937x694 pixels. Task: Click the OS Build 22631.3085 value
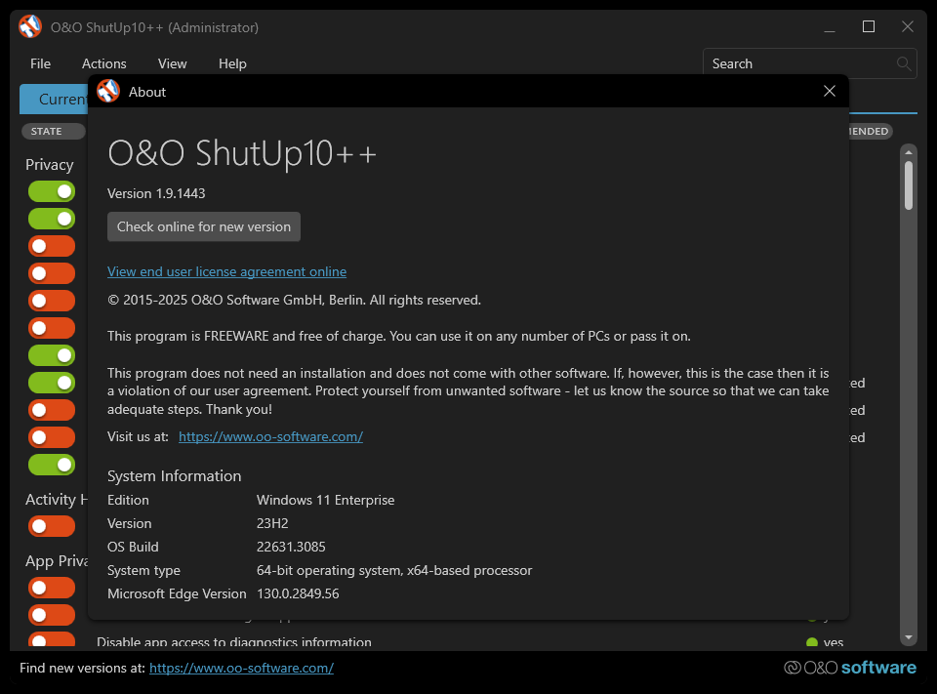click(291, 547)
